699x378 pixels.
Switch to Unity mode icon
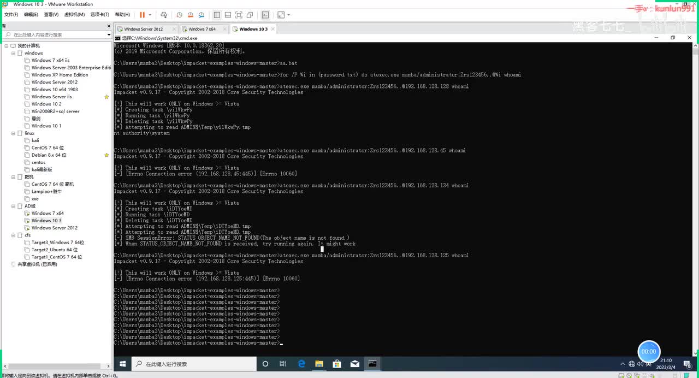pos(250,15)
